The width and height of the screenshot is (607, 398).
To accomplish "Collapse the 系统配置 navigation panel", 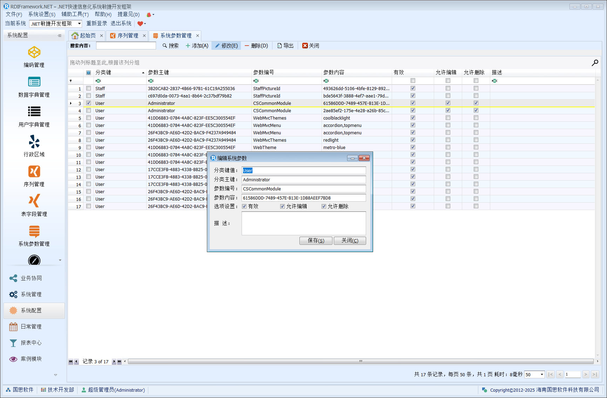I will (x=59, y=35).
